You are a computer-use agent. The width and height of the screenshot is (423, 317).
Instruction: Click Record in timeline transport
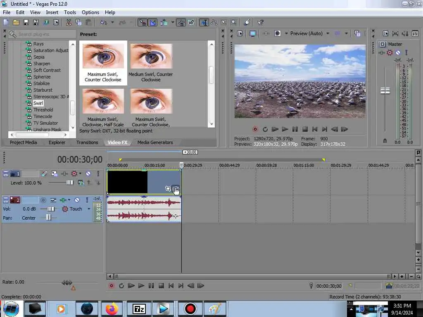(x=112, y=286)
